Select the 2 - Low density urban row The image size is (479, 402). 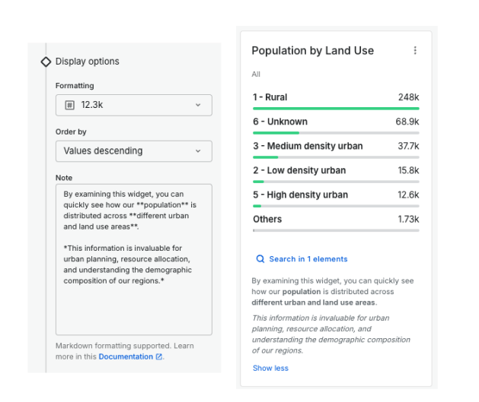click(335, 170)
